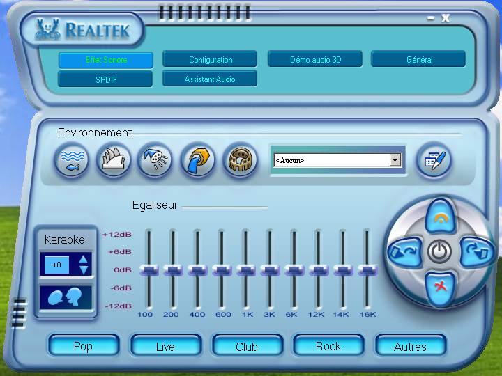The height and width of the screenshot is (376, 502).
Task: Apply the Rock equalizer preset
Action: point(328,346)
